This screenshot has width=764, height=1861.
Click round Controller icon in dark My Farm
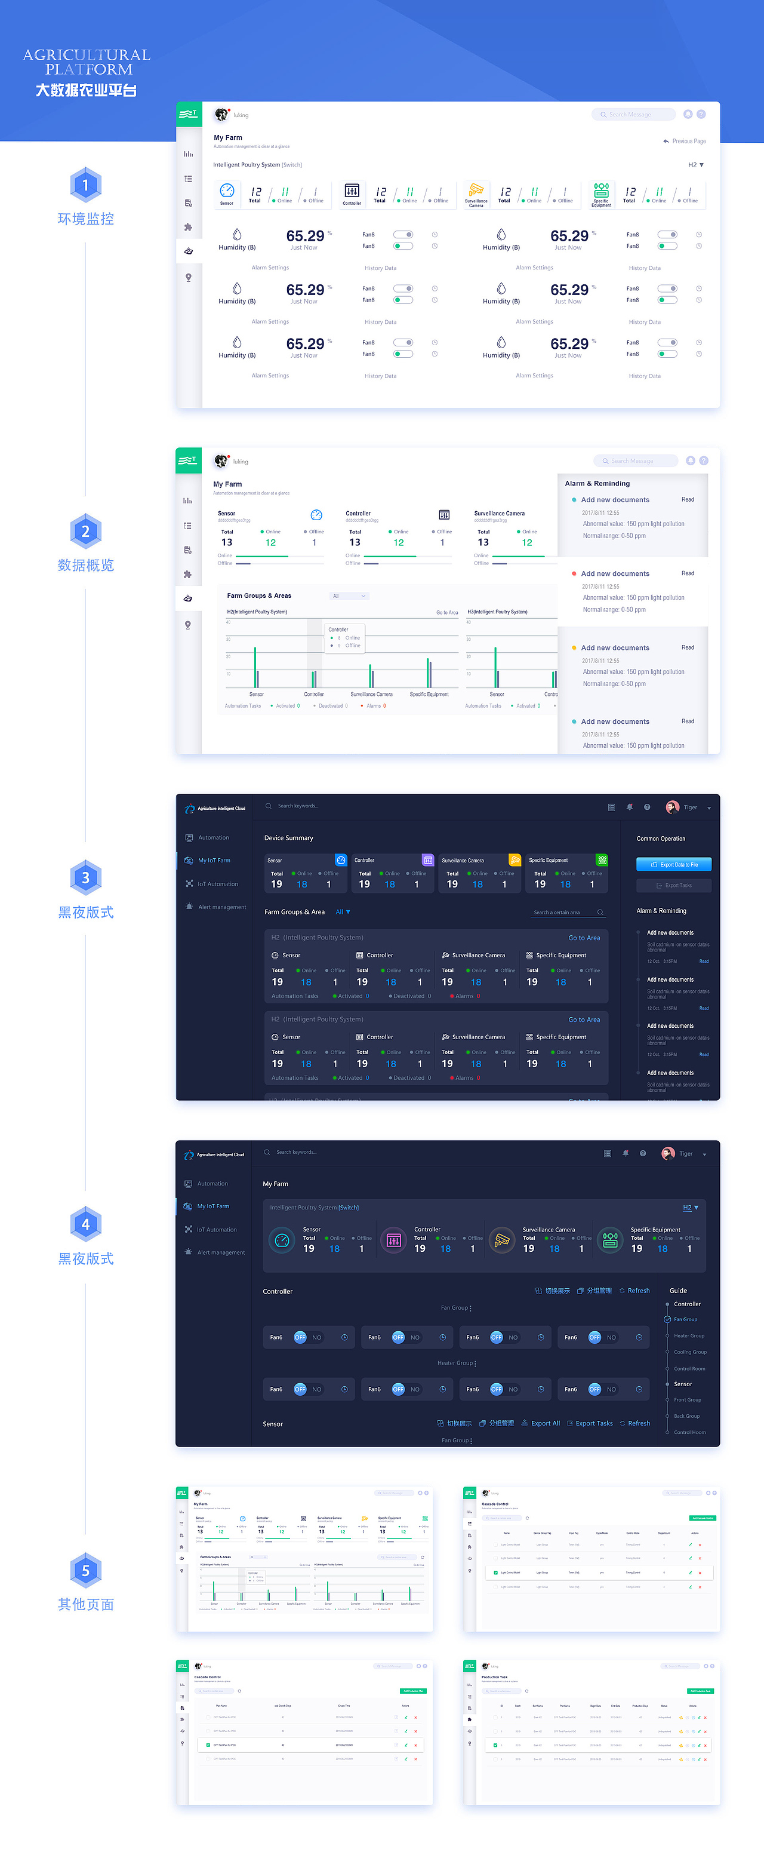[393, 1240]
